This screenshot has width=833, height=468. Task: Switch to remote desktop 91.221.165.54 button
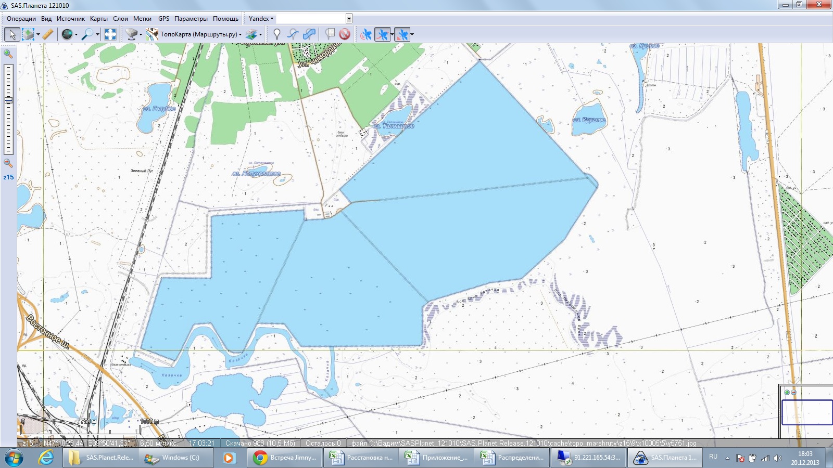589,458
